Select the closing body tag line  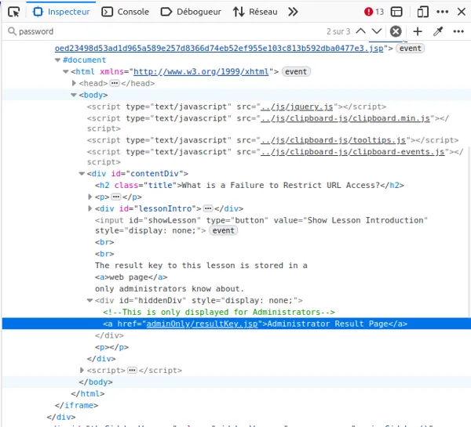(96, 382)
